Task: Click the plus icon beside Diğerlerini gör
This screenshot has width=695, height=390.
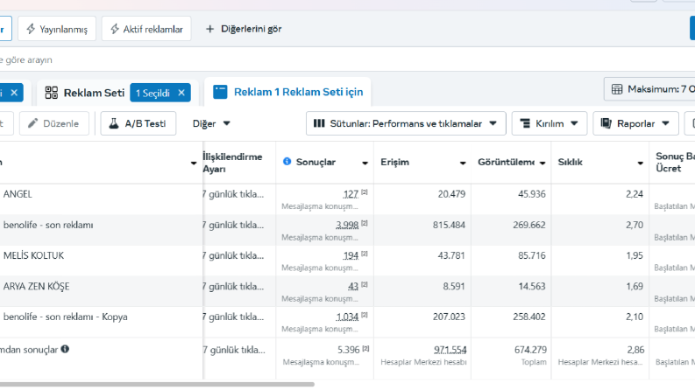Action: [x=209, y=29]
